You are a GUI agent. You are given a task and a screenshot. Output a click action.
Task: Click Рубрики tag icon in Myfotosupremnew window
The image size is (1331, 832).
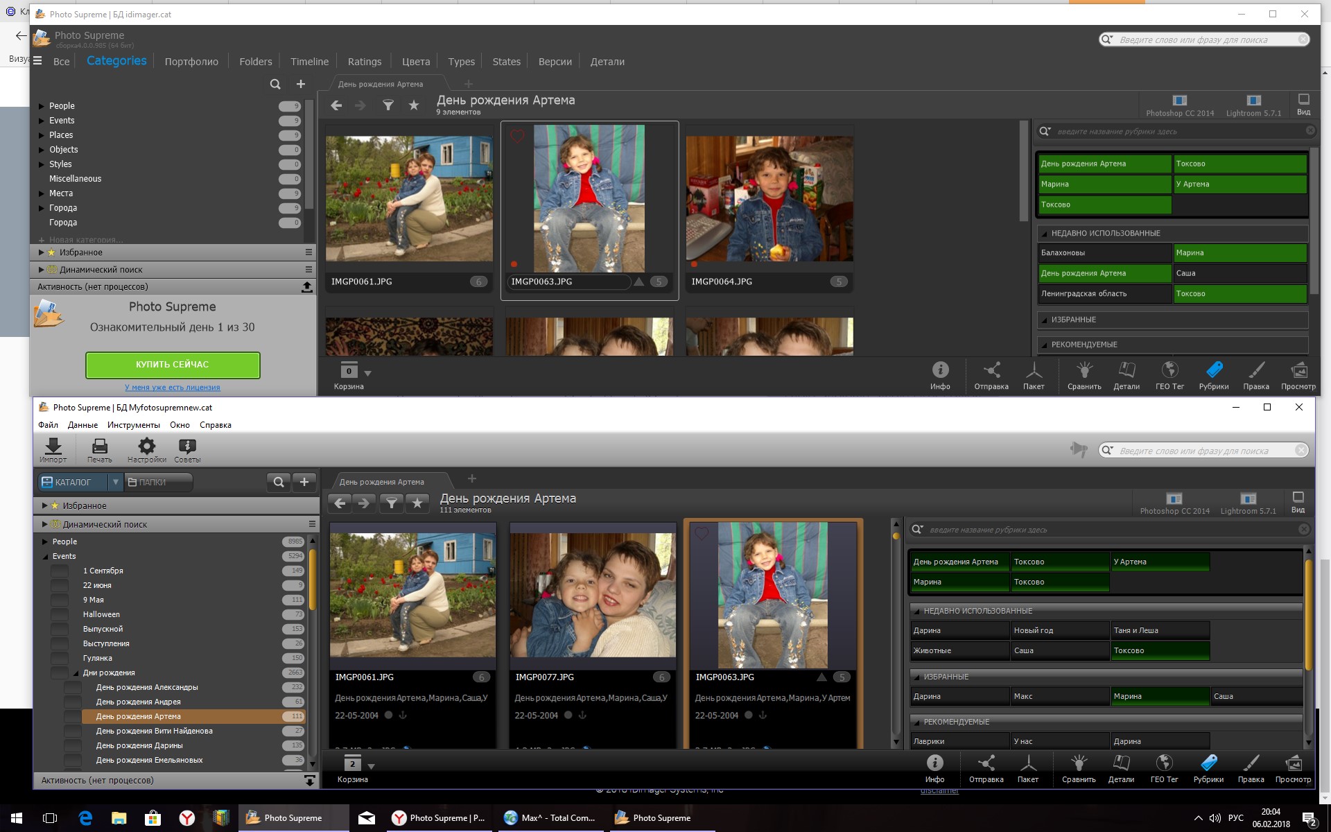click(1208, 769)
